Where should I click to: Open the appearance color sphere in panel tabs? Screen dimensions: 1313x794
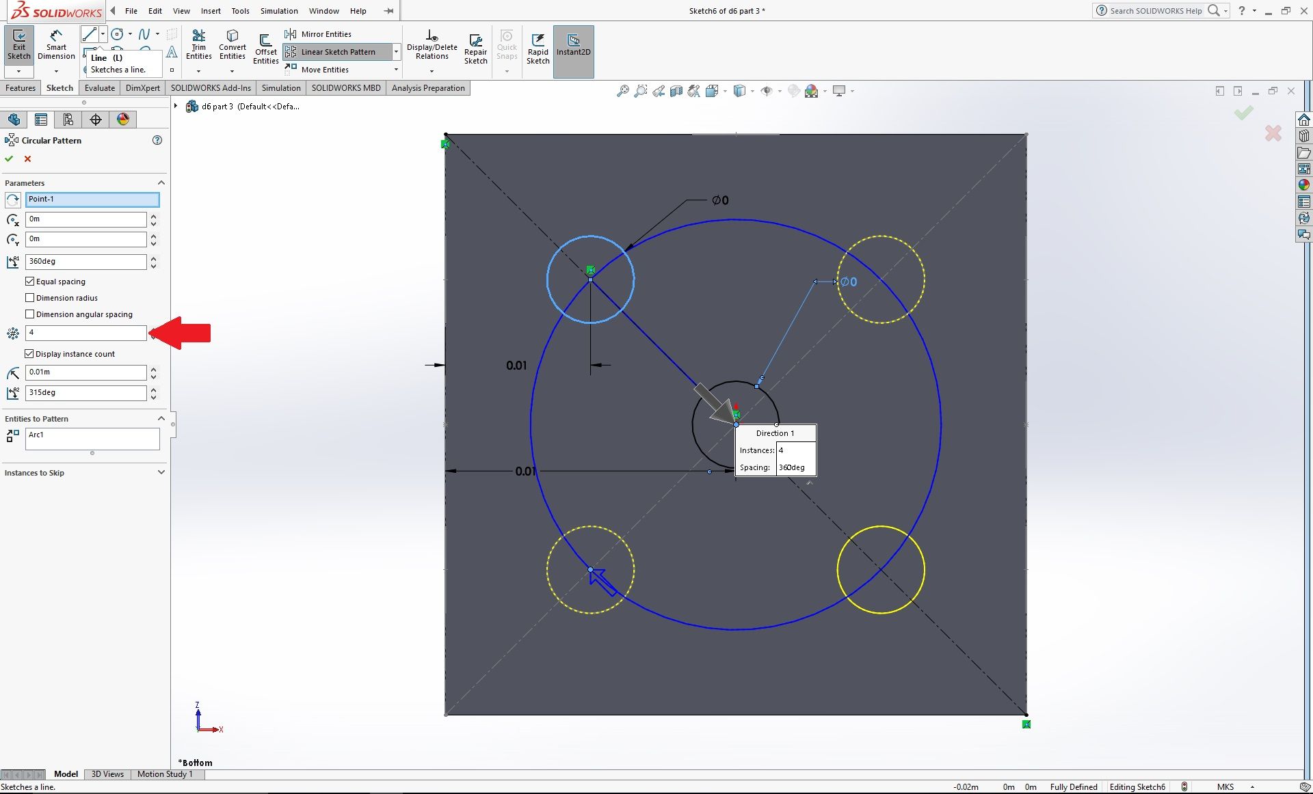(122, 119)
